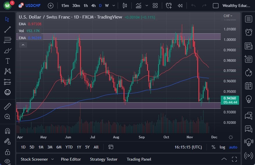Viewport: 255px width, 165px height.
Task: Open indicator templates grid
Action: click(x=155, y=6)
